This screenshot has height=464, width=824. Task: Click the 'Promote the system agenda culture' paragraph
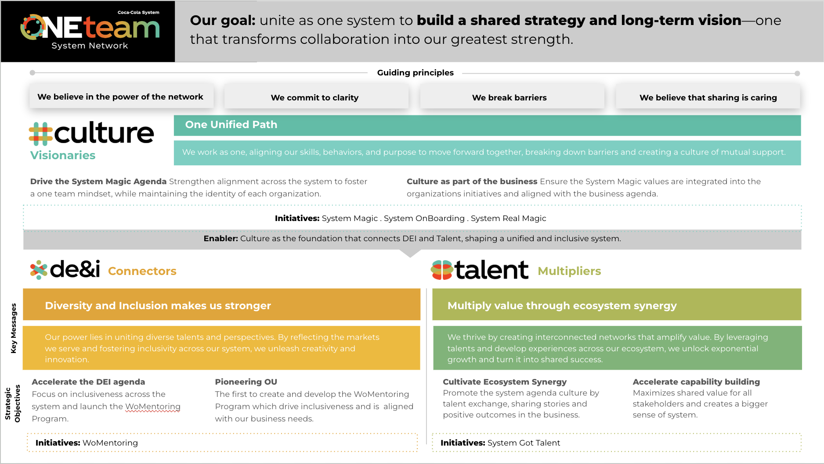521,404
